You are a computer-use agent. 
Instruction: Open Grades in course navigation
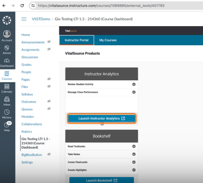(26, 64)
